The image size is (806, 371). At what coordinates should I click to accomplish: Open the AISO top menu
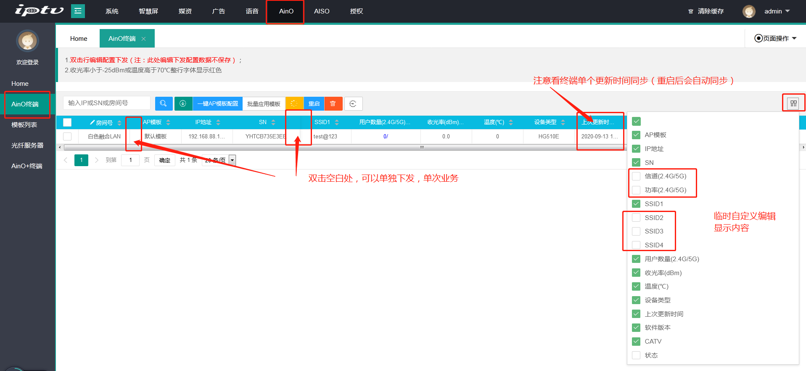(x=322, y=11)
